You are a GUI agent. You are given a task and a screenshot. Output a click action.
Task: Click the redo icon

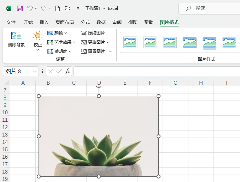[44, 8]
